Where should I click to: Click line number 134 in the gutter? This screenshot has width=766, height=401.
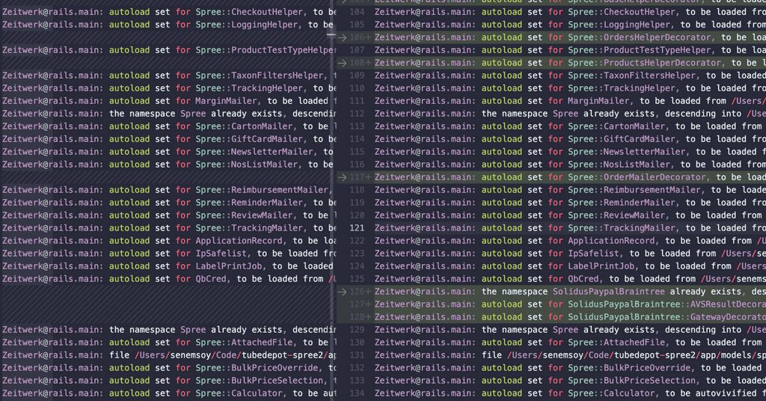[x=357, y=394]
